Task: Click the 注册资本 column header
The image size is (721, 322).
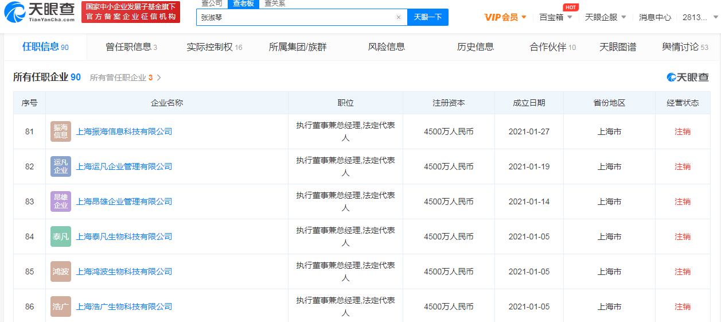Action: click(449, 103)
